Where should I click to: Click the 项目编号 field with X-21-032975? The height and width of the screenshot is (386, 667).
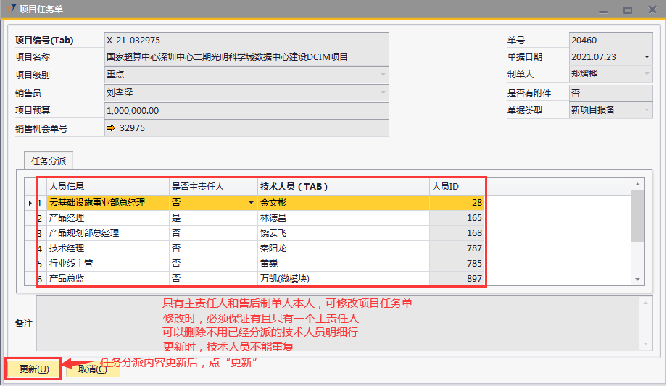click(246, 41)
